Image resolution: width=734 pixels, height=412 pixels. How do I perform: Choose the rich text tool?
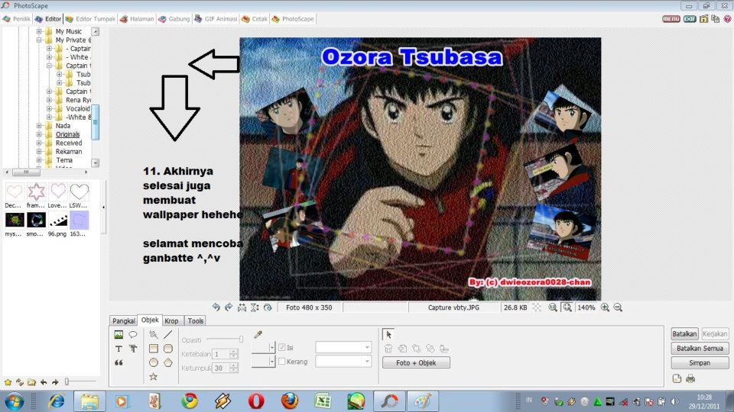(133, 349)
